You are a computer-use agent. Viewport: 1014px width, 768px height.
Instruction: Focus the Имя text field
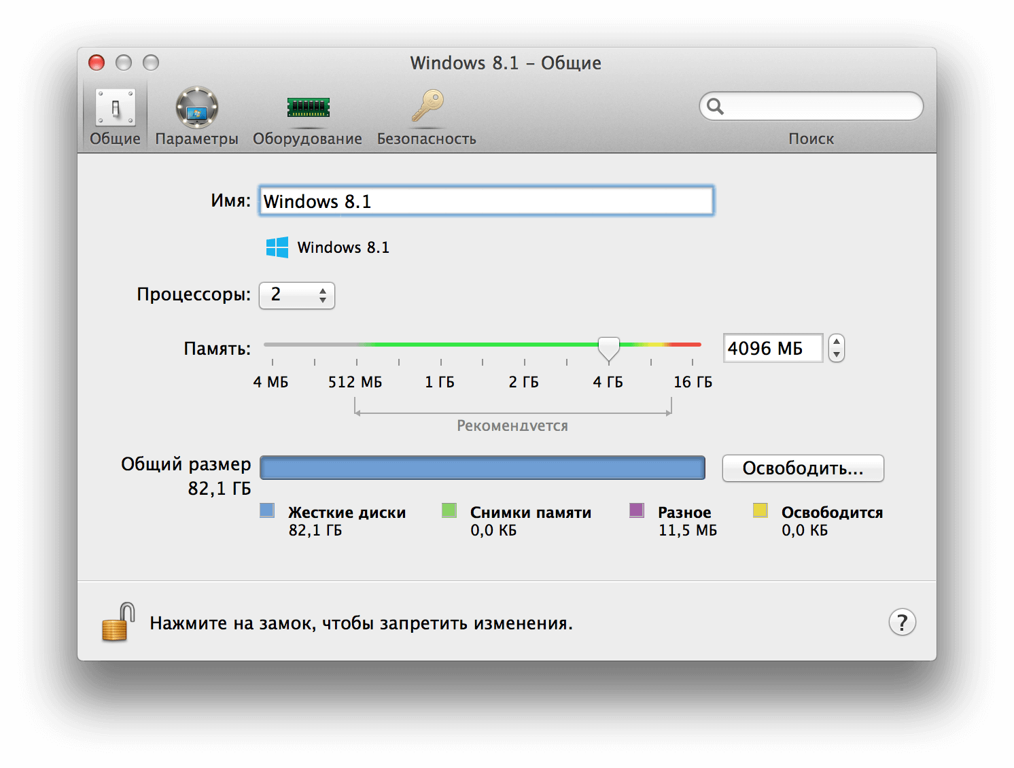486,201
